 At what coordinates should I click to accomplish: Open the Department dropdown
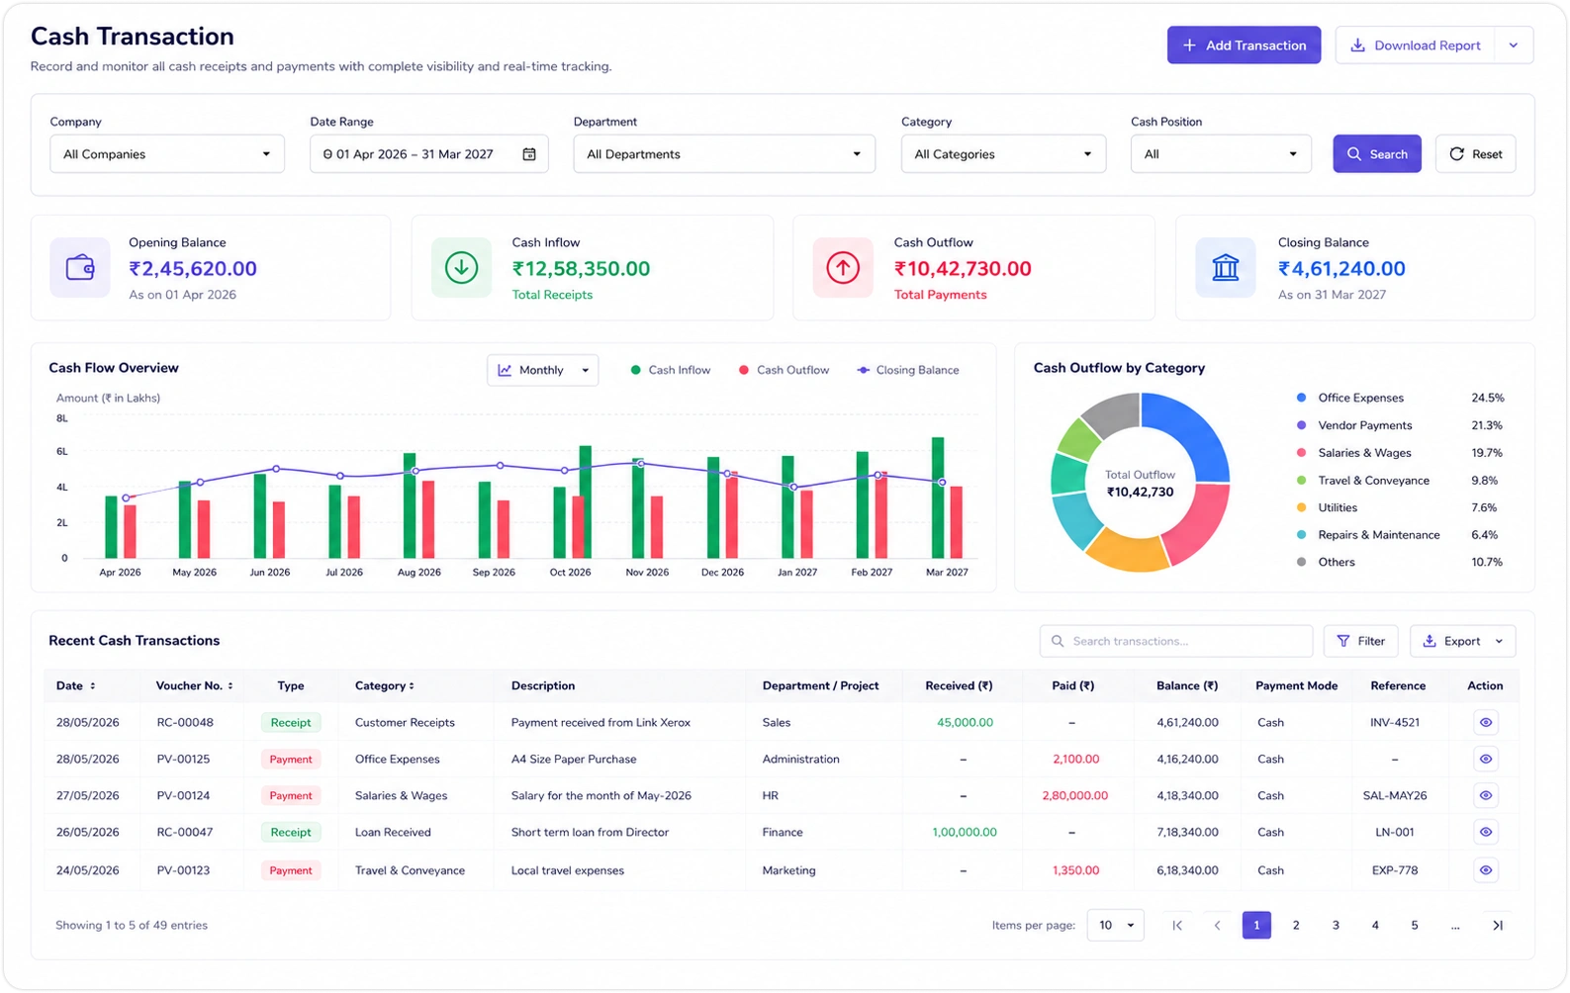tap(724, 154)
